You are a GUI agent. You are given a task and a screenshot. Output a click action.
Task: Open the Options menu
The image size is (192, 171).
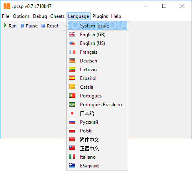21,16
